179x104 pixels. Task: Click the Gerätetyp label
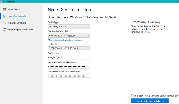[53, 22]
